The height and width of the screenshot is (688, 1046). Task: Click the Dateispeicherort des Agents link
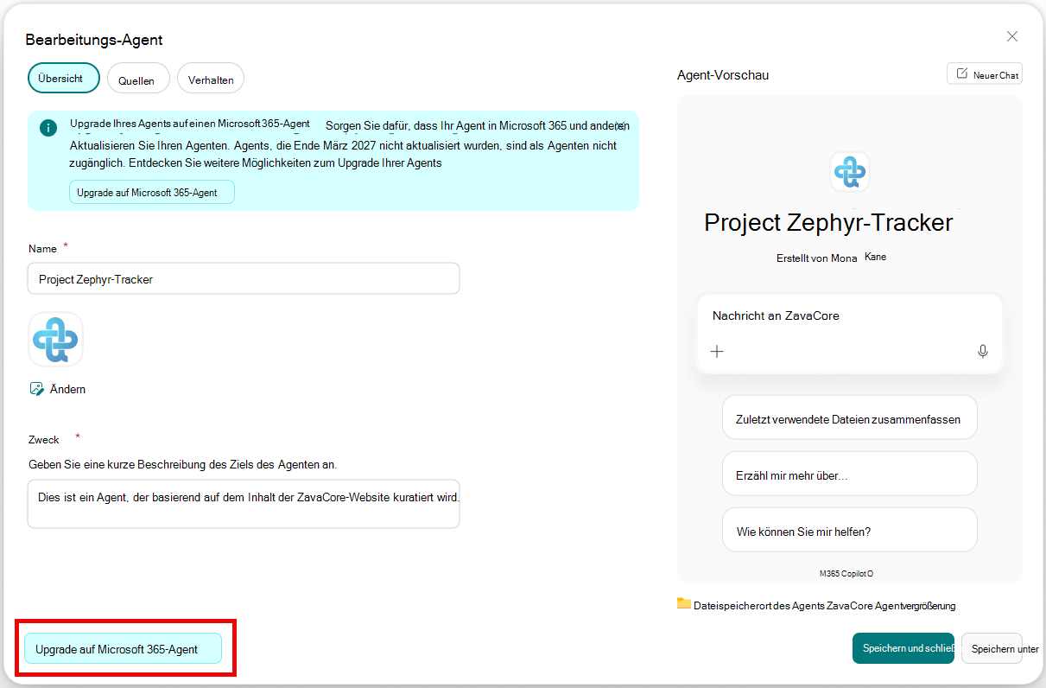[x=824, y=606]
